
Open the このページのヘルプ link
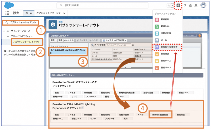tap(189, 35)
